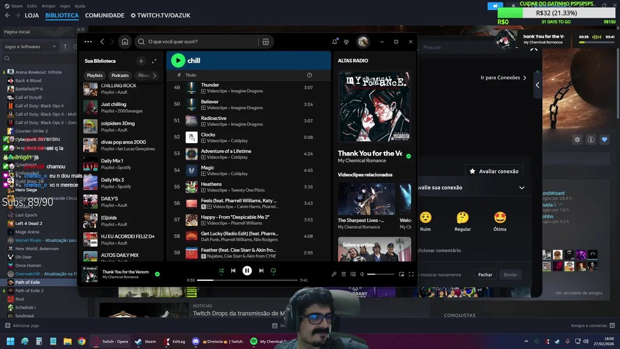This screenshot has height=349, width=620.
Task: Select the Podcasts filter chip
Action: tap(120, 76)
